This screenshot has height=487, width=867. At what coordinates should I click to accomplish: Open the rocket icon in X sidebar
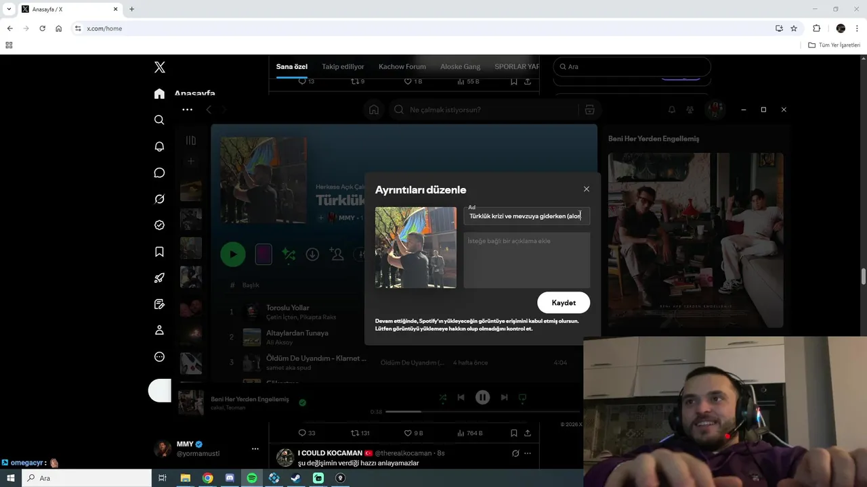point(159,278)
